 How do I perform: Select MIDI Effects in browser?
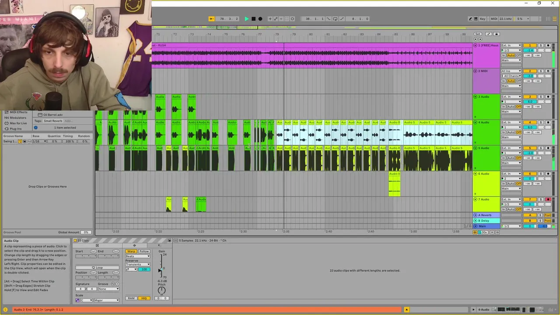[18, 112]
